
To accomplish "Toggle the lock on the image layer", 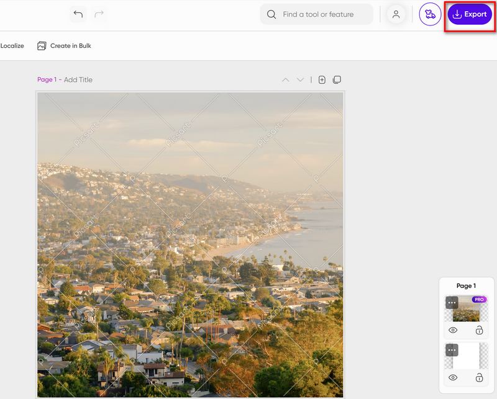I will click(479, 331).
